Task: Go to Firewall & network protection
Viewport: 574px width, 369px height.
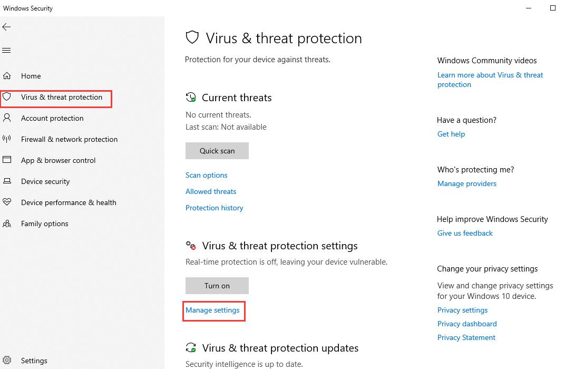Action: 69,140
